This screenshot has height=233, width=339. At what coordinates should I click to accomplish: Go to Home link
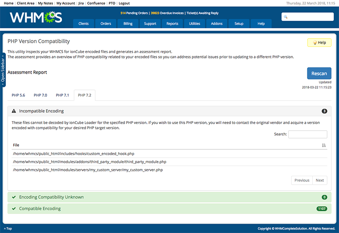pos(8,3)
